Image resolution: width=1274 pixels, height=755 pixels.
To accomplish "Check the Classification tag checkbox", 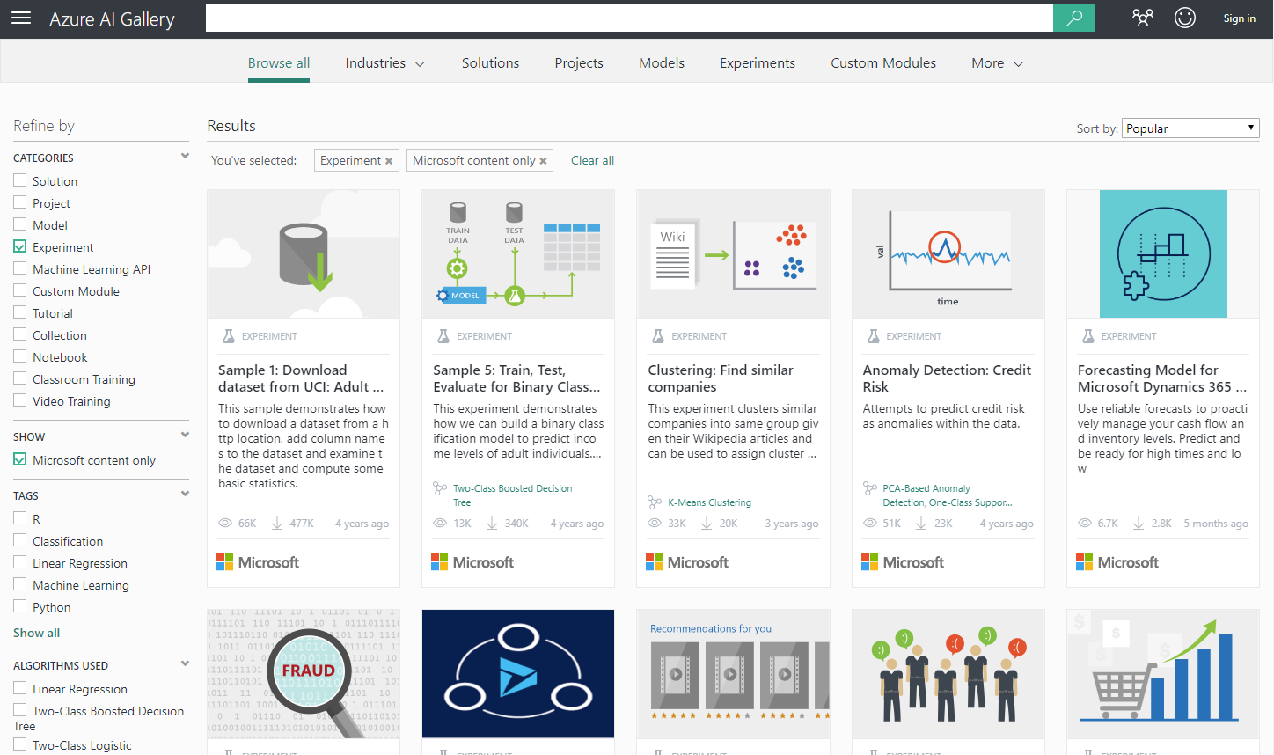I will [x=20, y=540].
